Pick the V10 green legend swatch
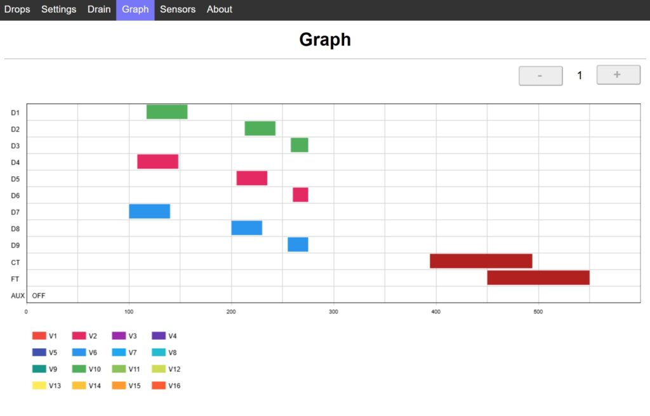This screenshot has width=650, height=416. click(79, 369)
